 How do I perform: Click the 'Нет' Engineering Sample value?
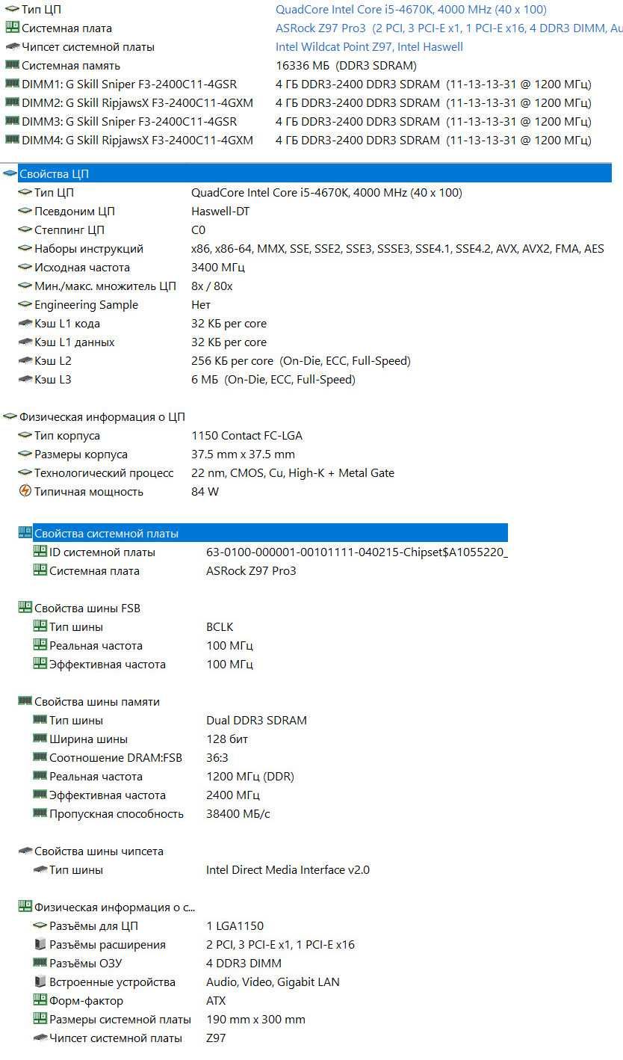(x=201, y=305)
